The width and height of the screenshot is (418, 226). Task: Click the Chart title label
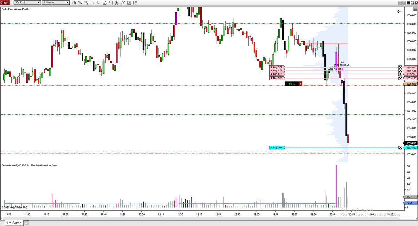(5, 2)
